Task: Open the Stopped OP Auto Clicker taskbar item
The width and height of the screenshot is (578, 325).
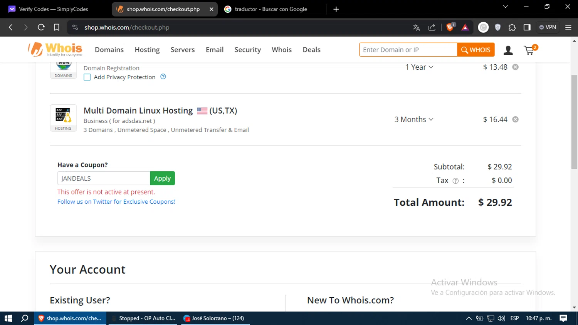Action: (x=143, y=318)
